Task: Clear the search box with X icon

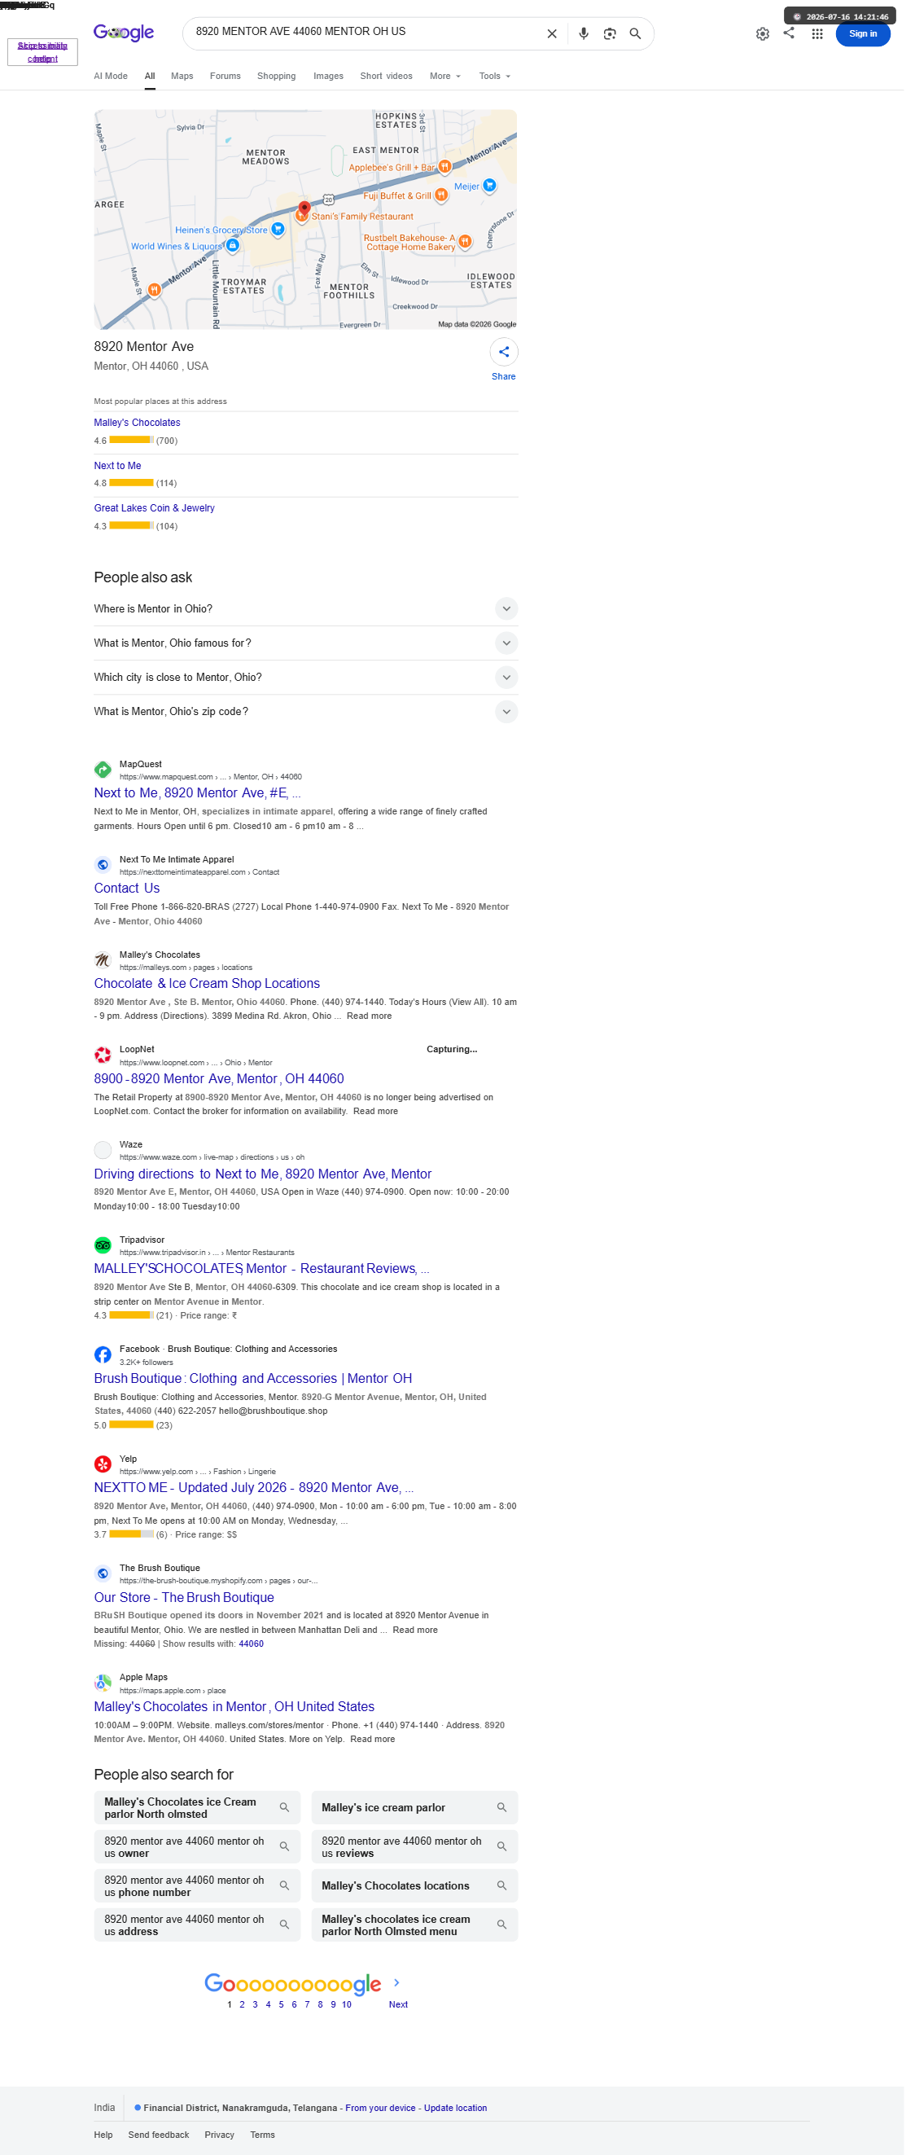Action: [551, 33]
